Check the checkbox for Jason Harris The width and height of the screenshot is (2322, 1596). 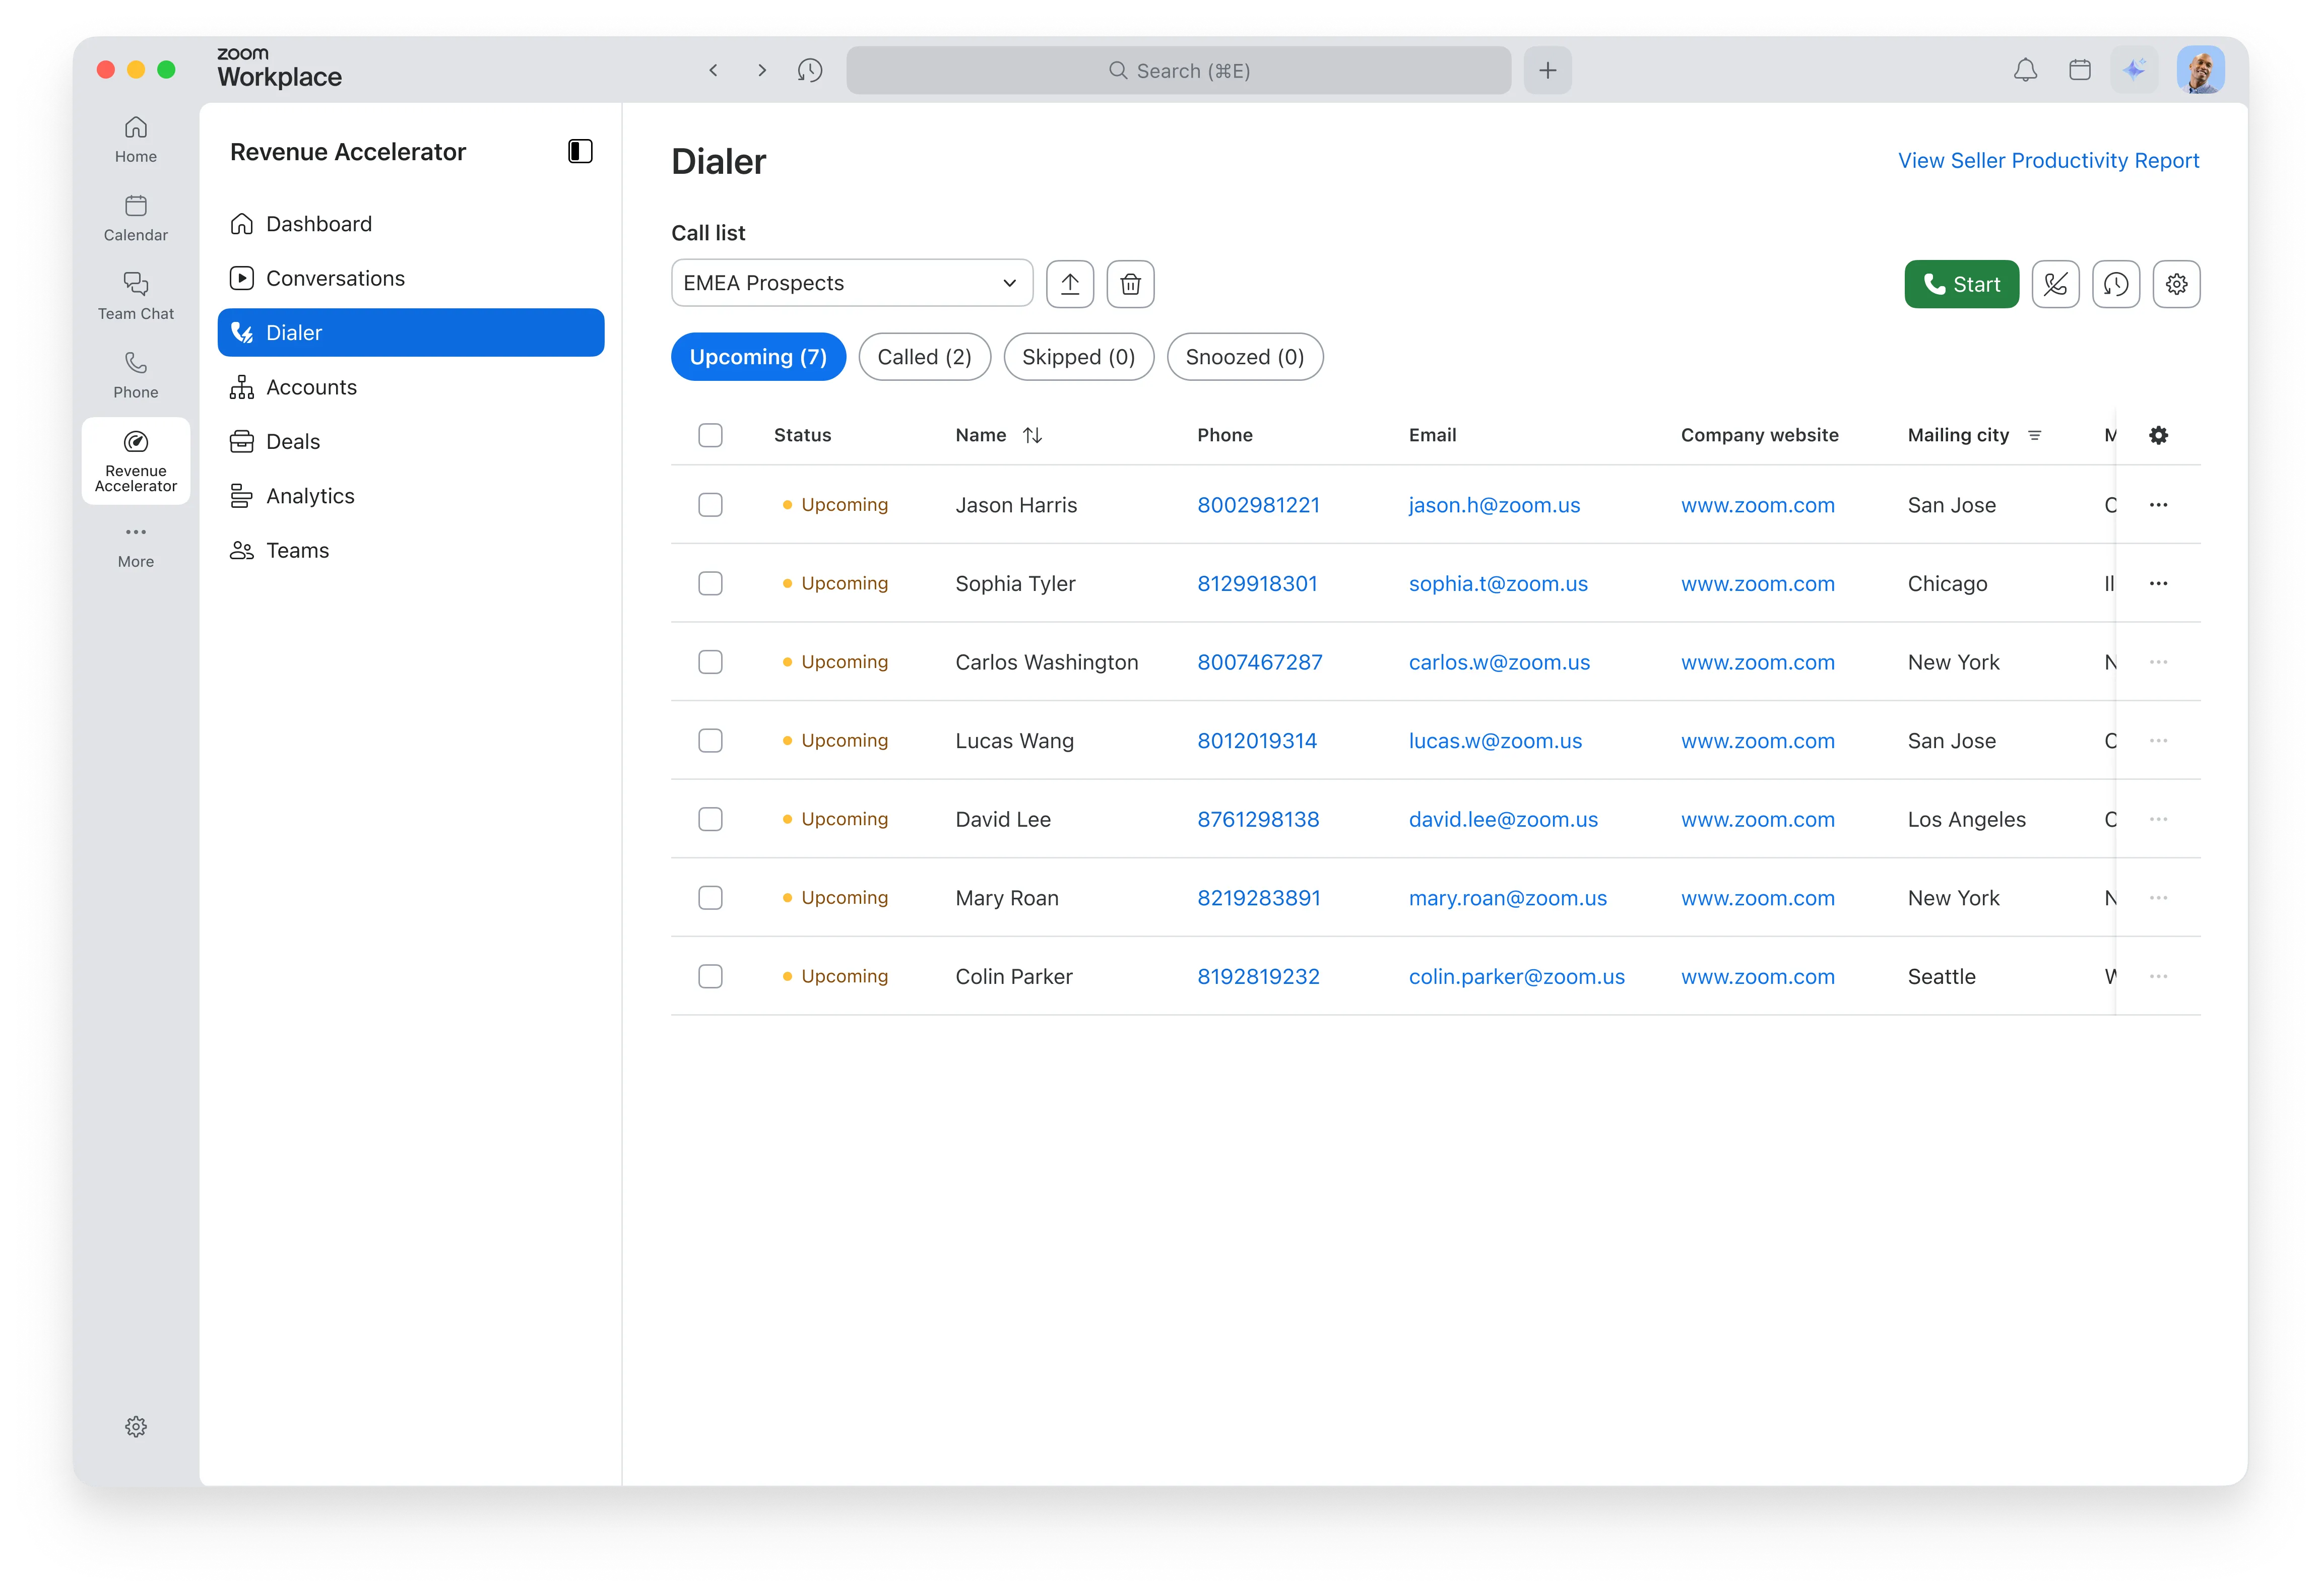tap(710, 505)
